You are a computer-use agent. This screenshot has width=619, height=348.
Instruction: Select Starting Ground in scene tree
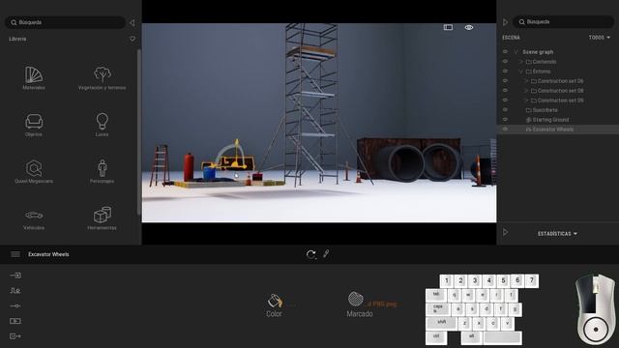pos(550,120)
